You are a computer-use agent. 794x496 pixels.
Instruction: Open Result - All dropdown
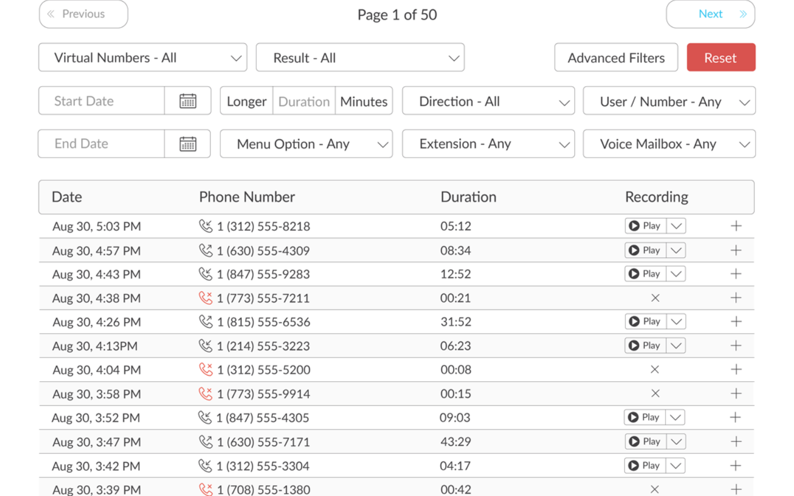pos(360,57)
